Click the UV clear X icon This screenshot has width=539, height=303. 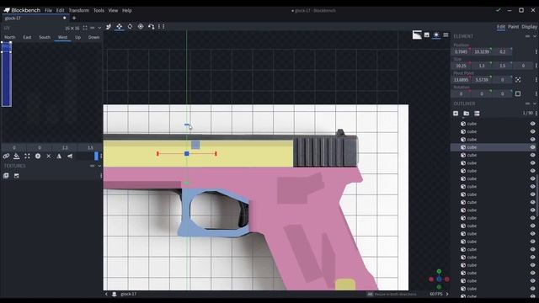pos(49,157)
